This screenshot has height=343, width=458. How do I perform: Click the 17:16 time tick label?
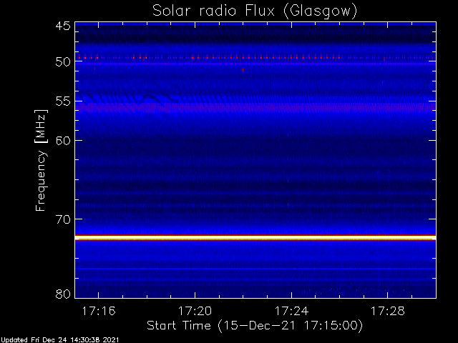coord(99,311)
